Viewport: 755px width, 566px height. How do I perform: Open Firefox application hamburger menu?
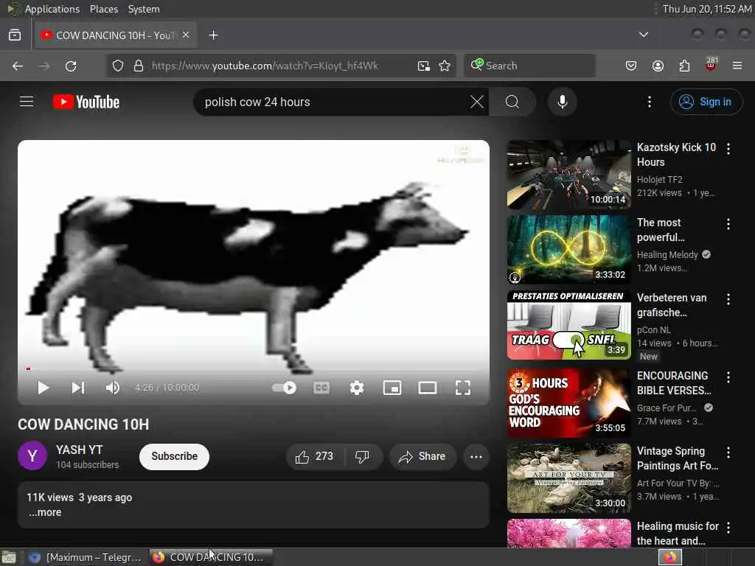click(737, 66)
